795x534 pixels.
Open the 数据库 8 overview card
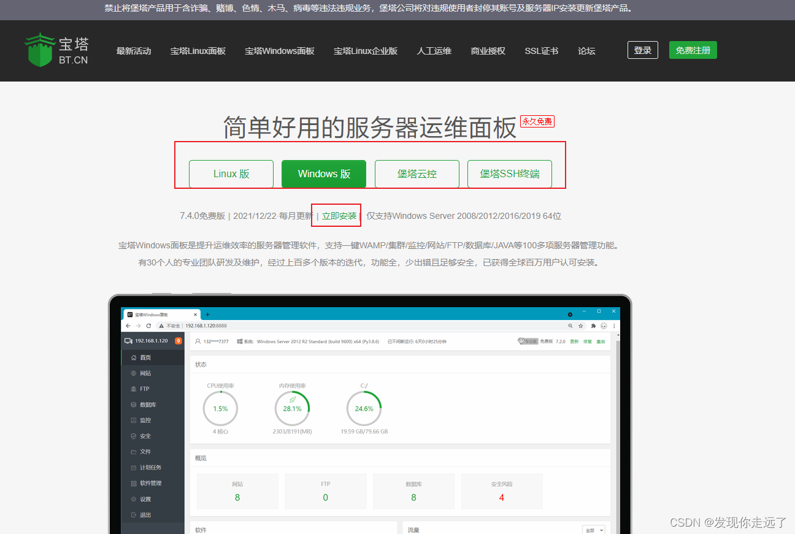pyautogui.click(x=413, y=491)
